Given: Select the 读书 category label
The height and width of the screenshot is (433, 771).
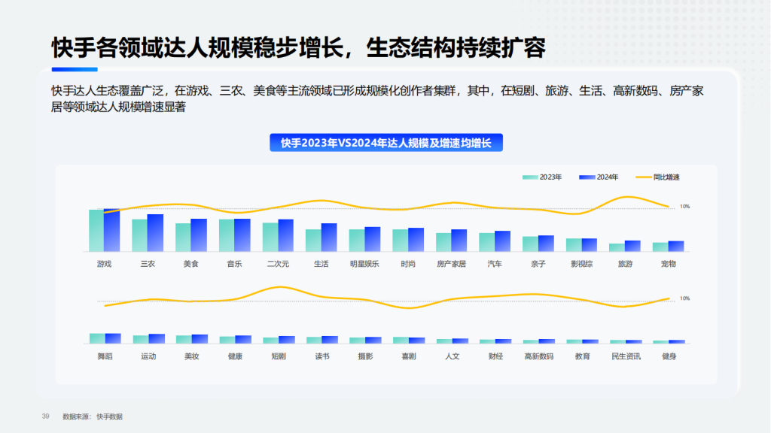Looking at the screenshot, I should (322, 356).
